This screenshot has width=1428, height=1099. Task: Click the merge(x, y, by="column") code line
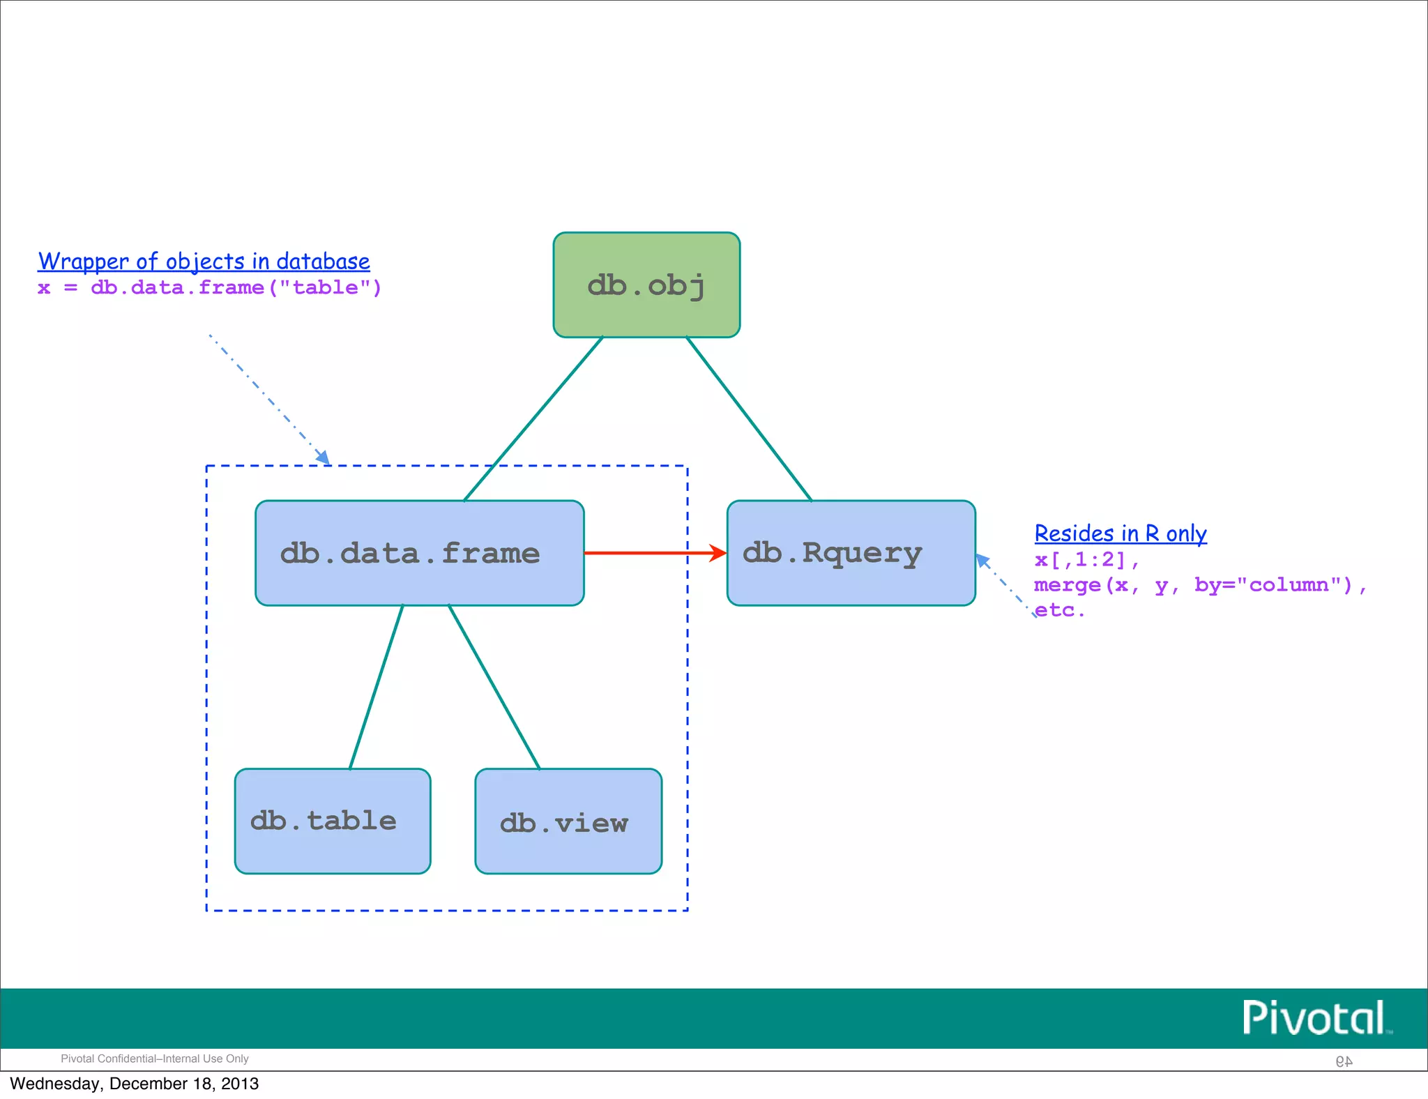point(1199,585)
